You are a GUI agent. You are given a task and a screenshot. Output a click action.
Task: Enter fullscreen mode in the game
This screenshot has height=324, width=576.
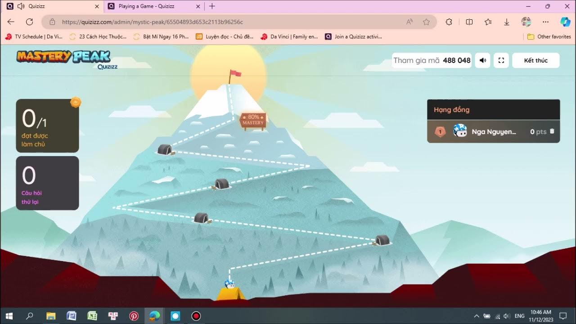pos(501,60)
